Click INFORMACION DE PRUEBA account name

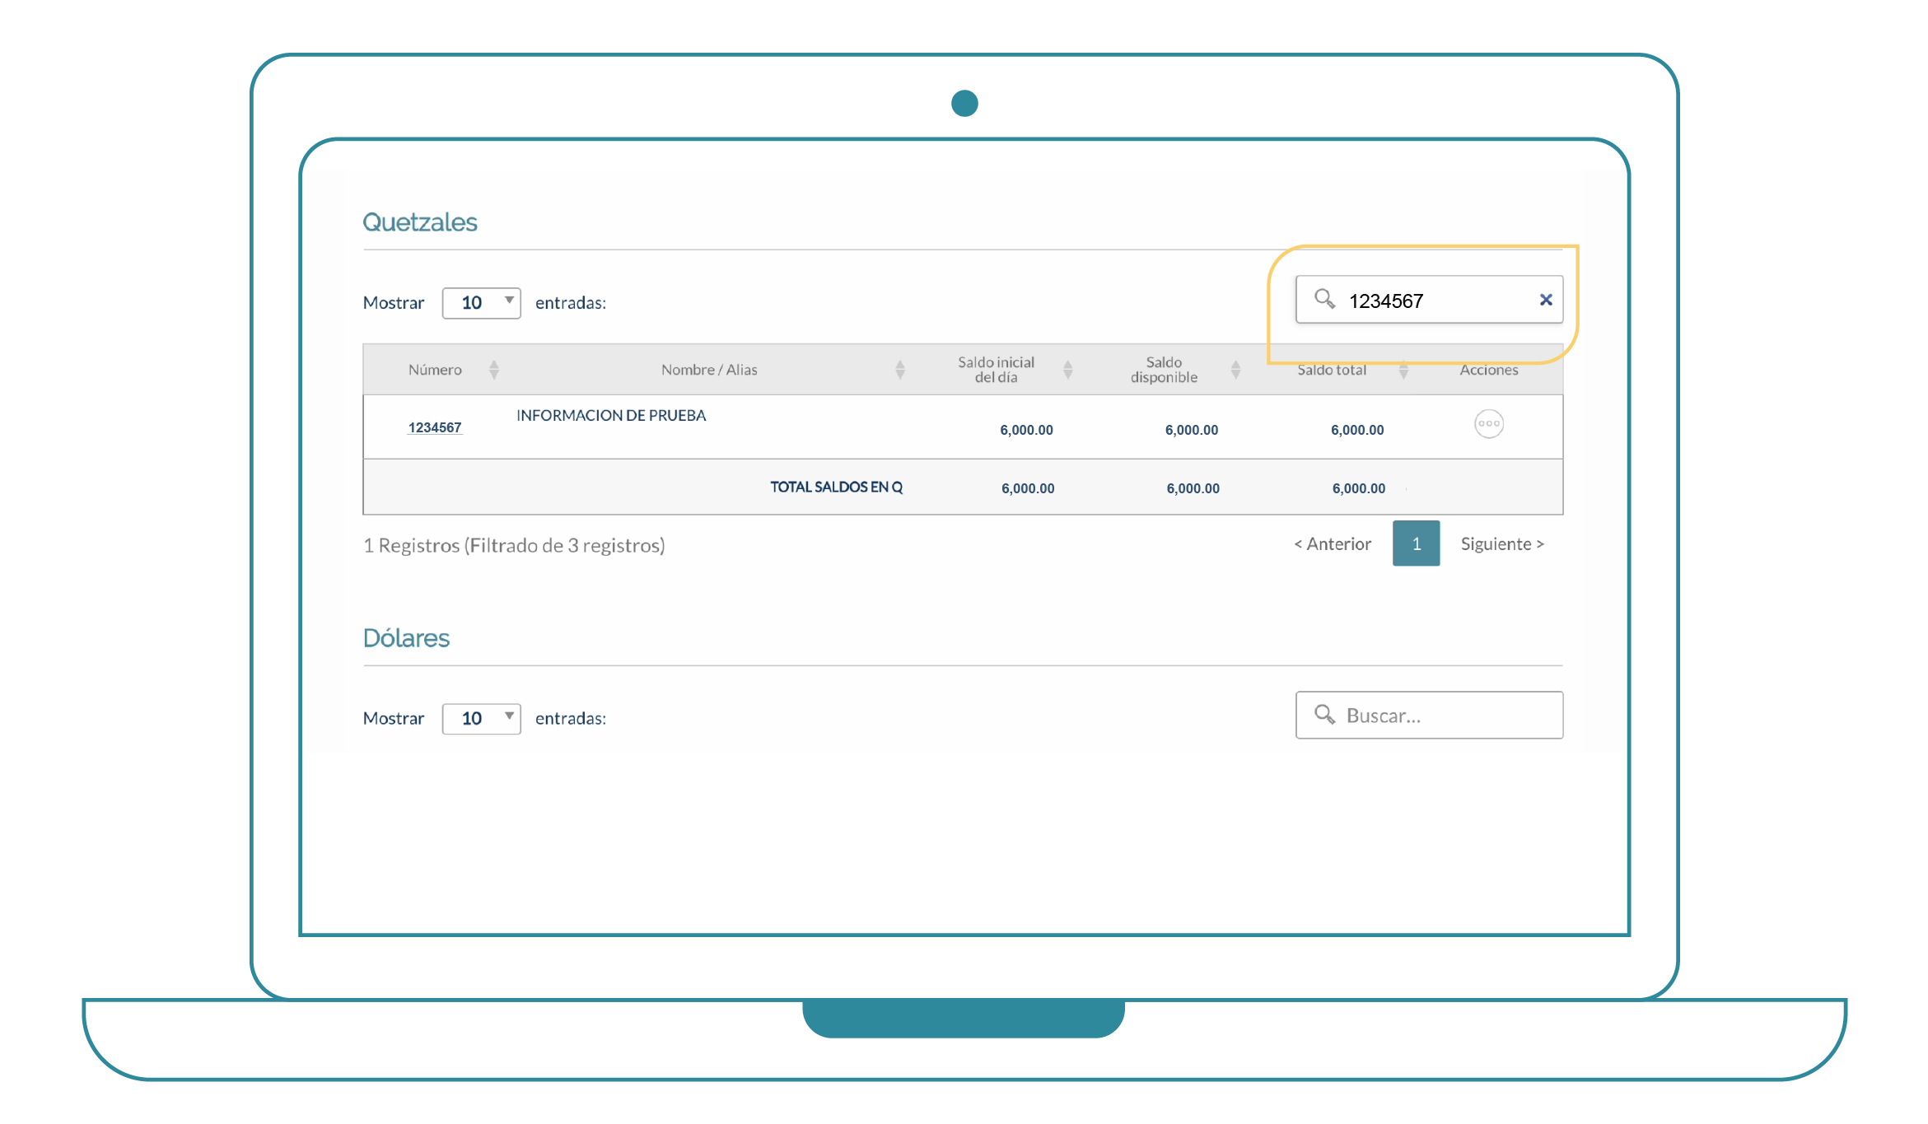611,416
